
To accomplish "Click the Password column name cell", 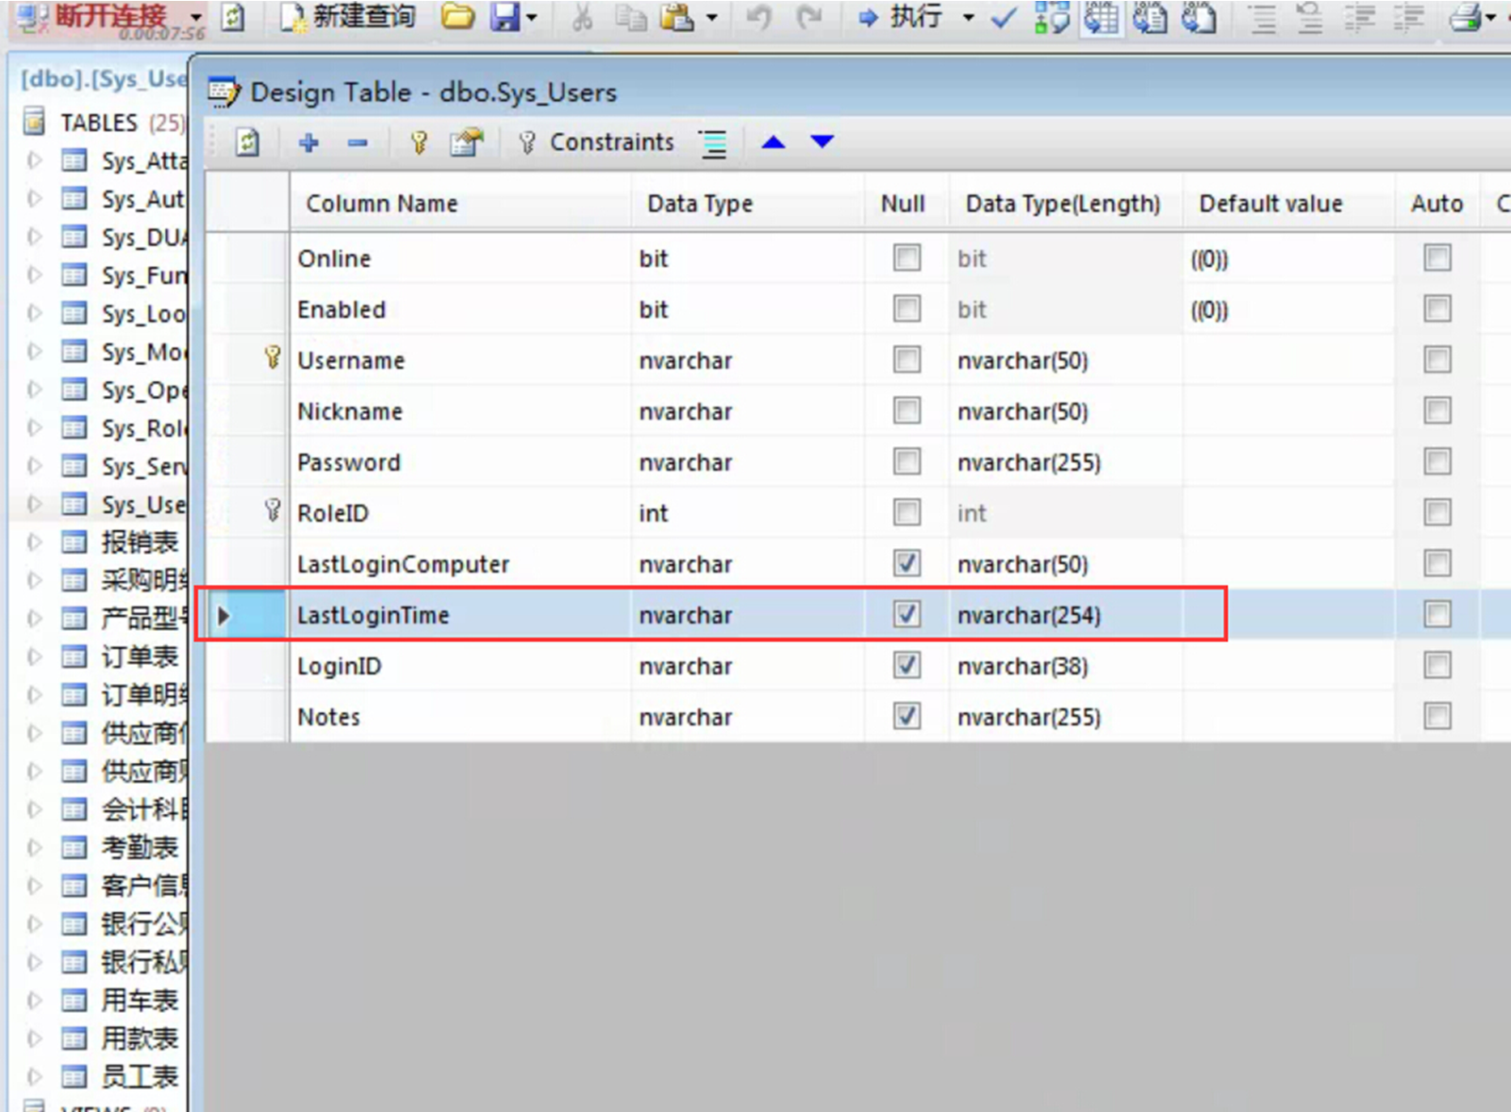I will click(349, 462).
